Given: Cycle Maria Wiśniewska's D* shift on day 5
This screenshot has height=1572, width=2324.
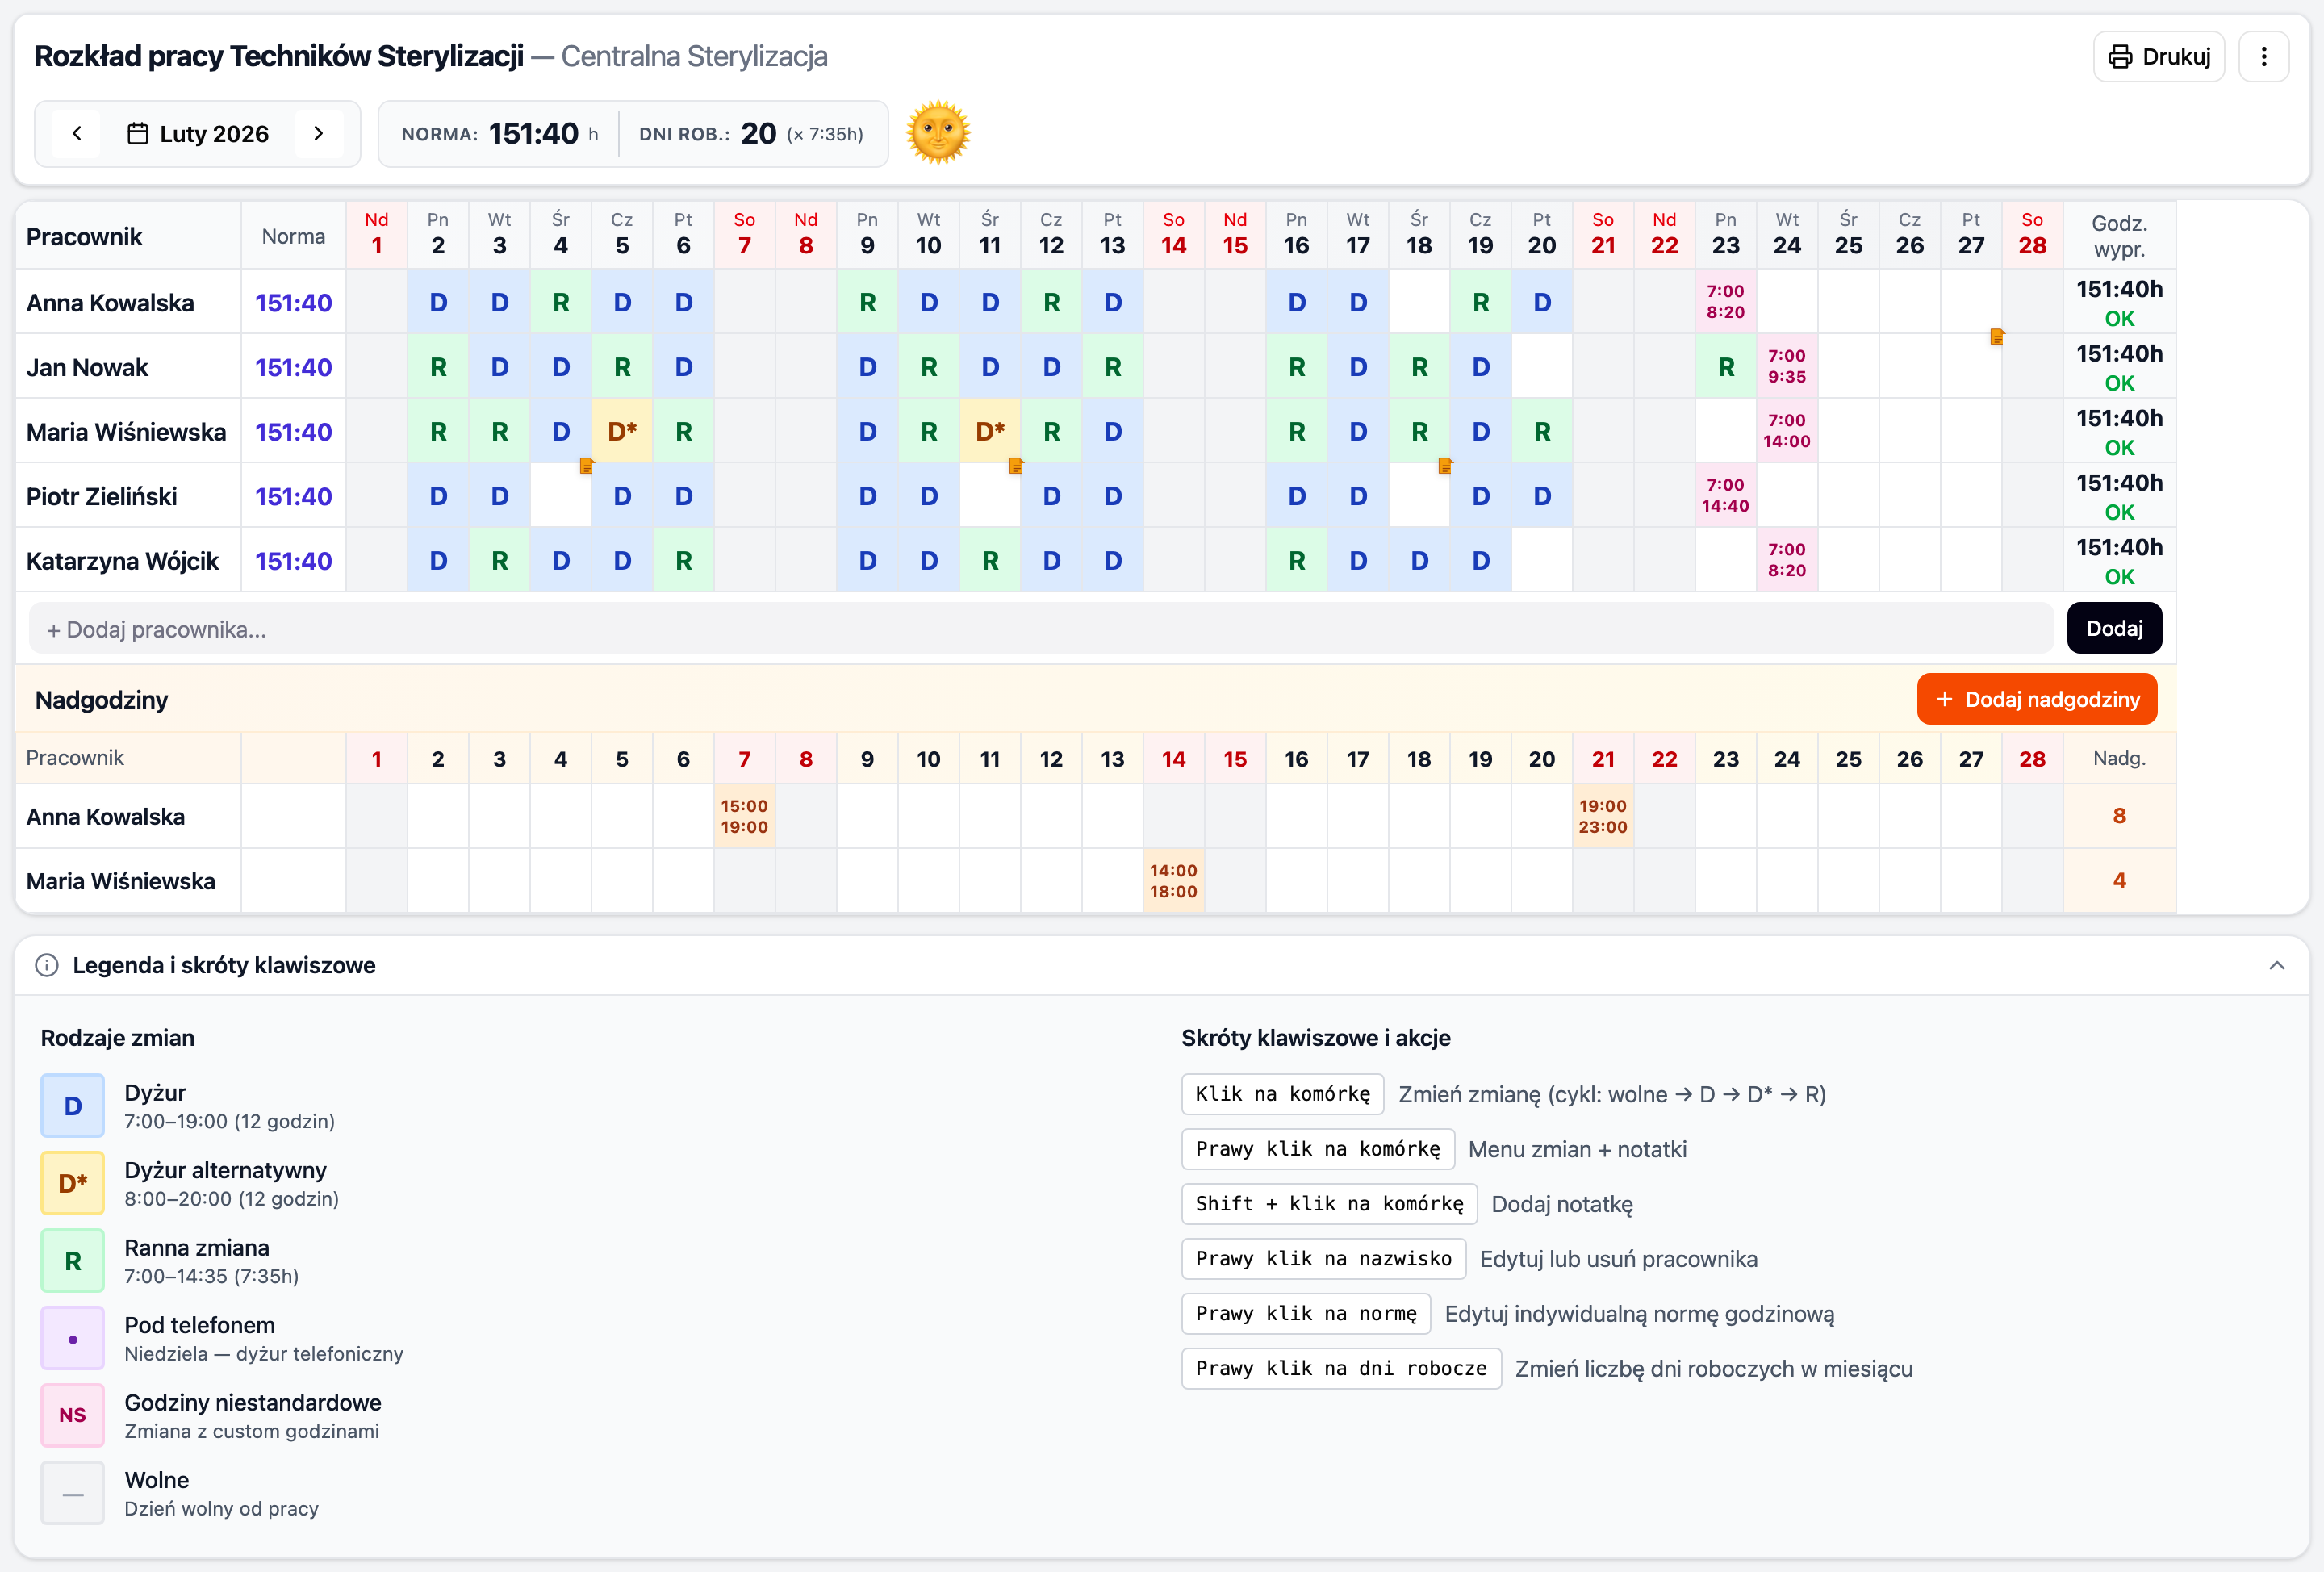Looking at the screenshot, I should (622, 431).
